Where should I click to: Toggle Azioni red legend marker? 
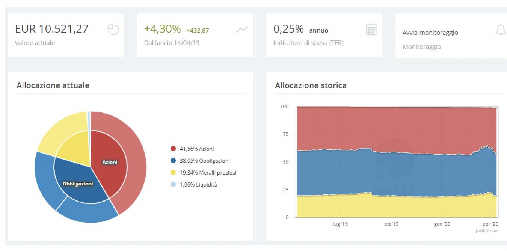pyautogui.click(x=173, y=149)
